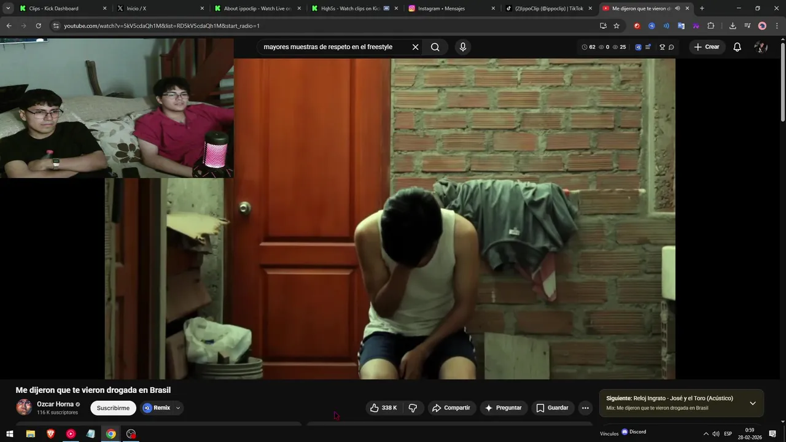Open File Explorer from taskbar
The width and height of the screenshot is (786, 442).
click(30, 434)
